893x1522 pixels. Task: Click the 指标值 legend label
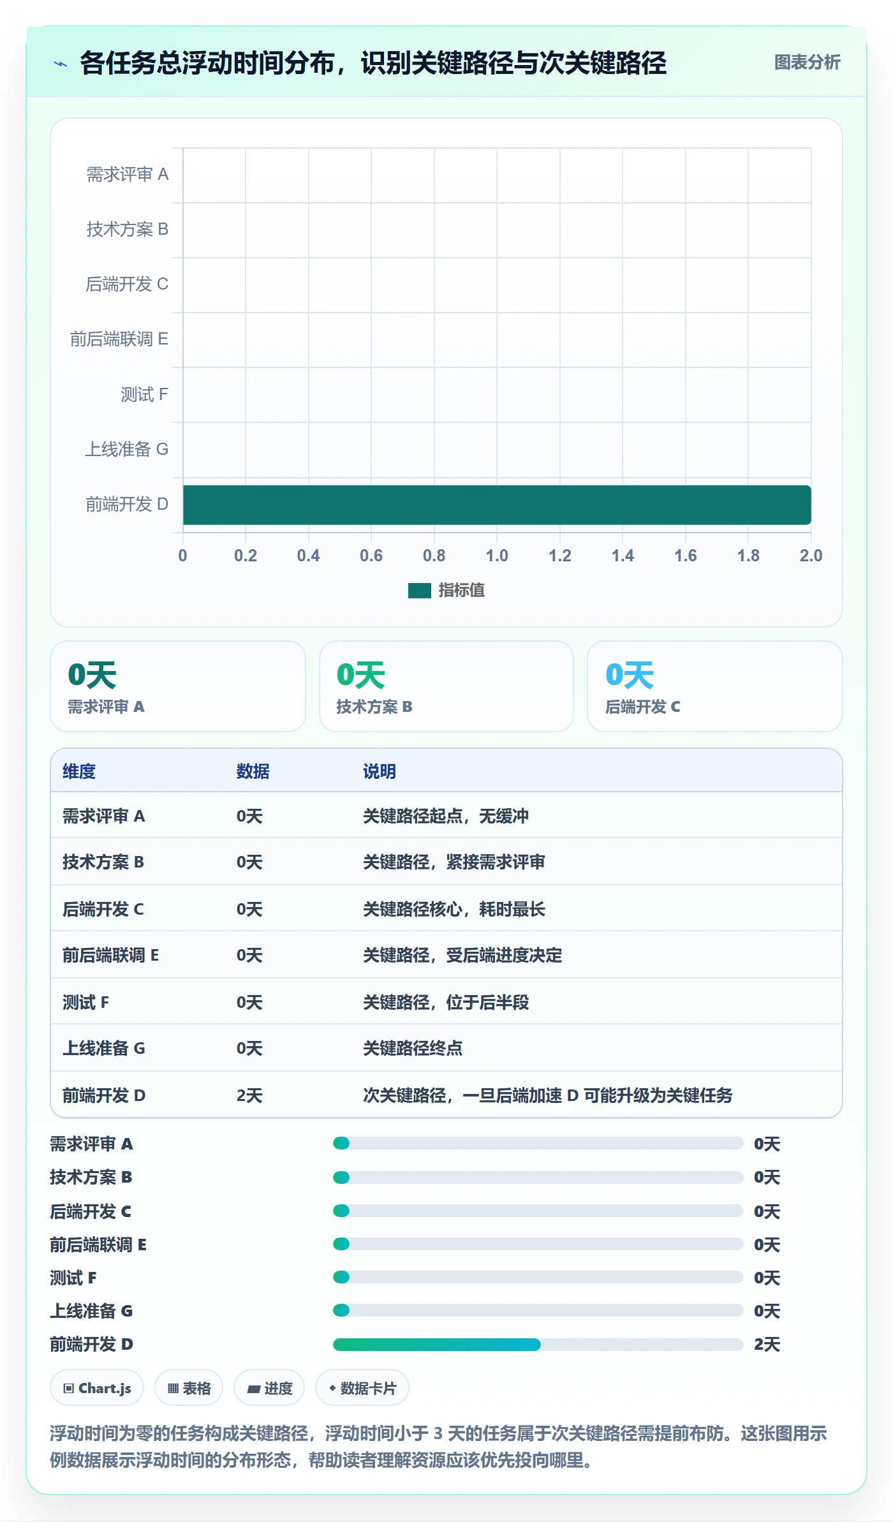click(x=461, y=591)
